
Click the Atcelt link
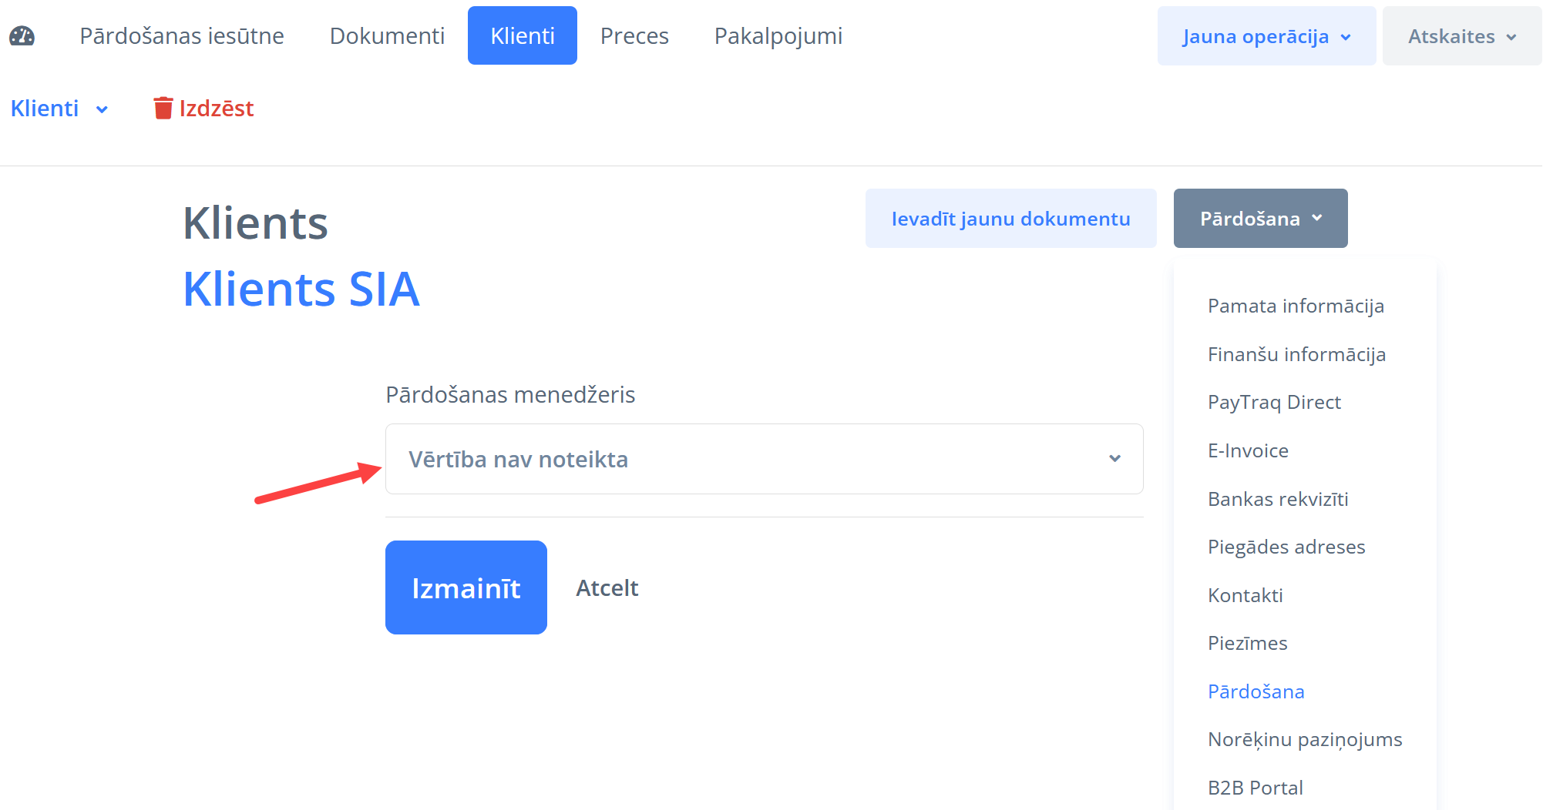click(607, 588)
